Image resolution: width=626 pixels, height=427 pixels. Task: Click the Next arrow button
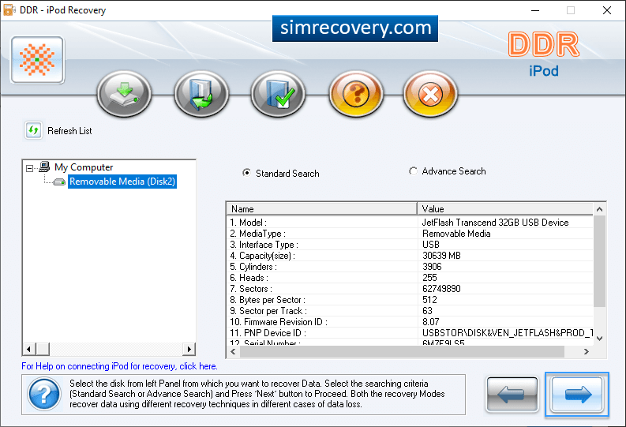pos(577,395)
